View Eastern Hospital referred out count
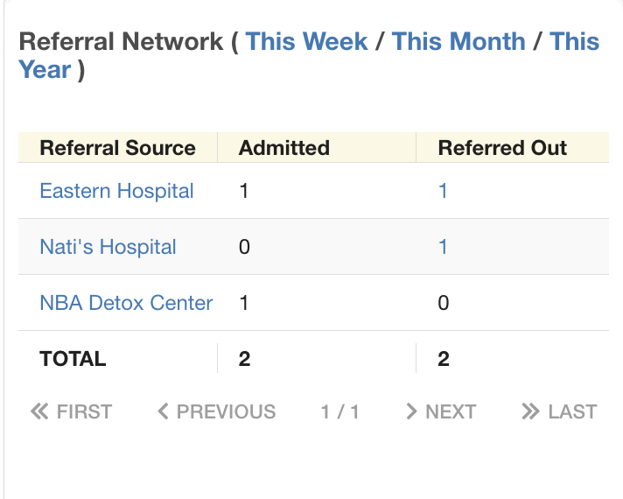This screenshot has width=623, height=499. pyautogui.click(x=443, y=191)
